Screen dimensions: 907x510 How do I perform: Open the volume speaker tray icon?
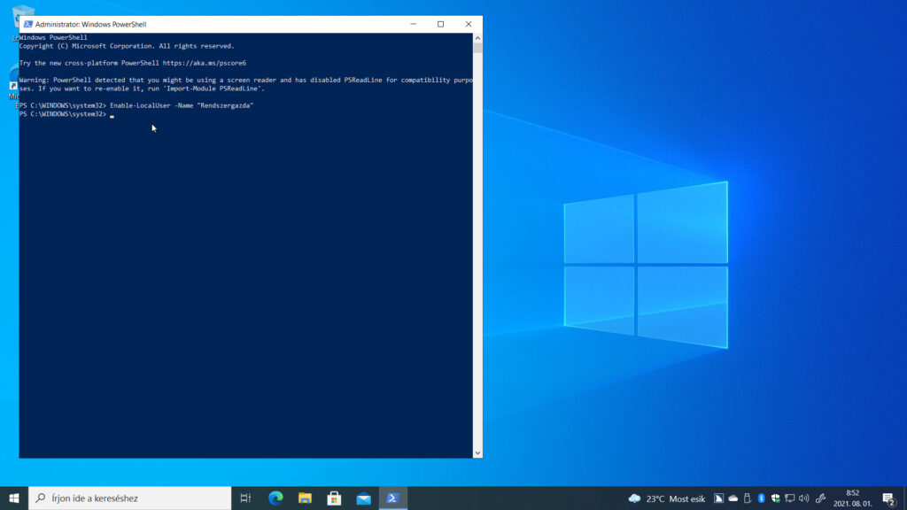pyautogui.click(x=804, y=498)
